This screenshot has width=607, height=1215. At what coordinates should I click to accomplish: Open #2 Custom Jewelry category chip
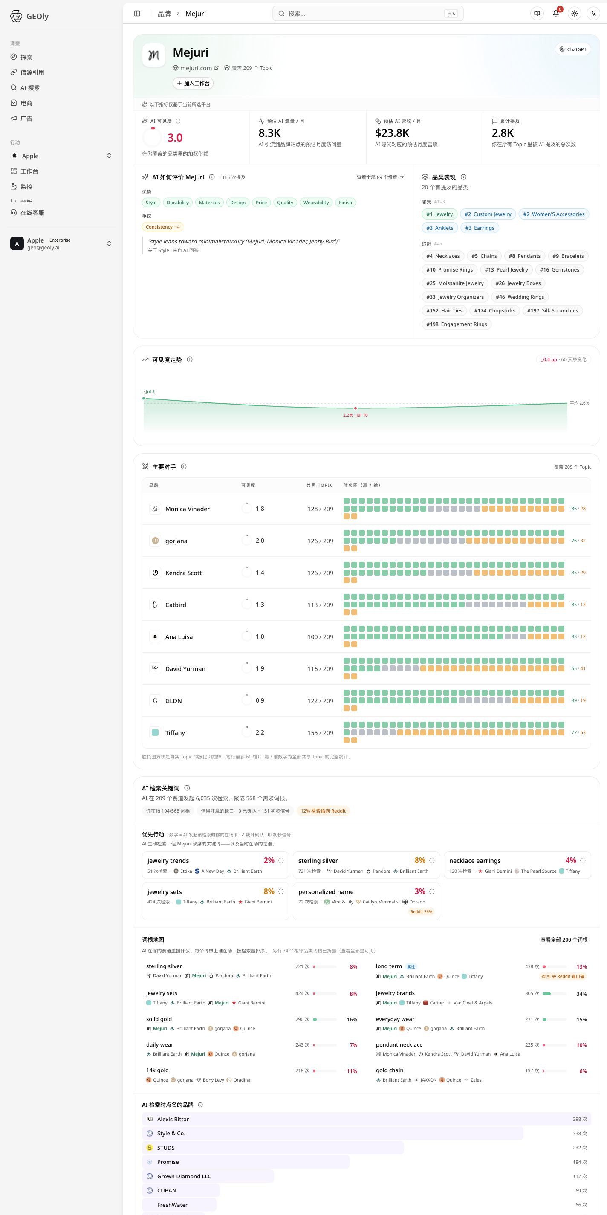488,214
